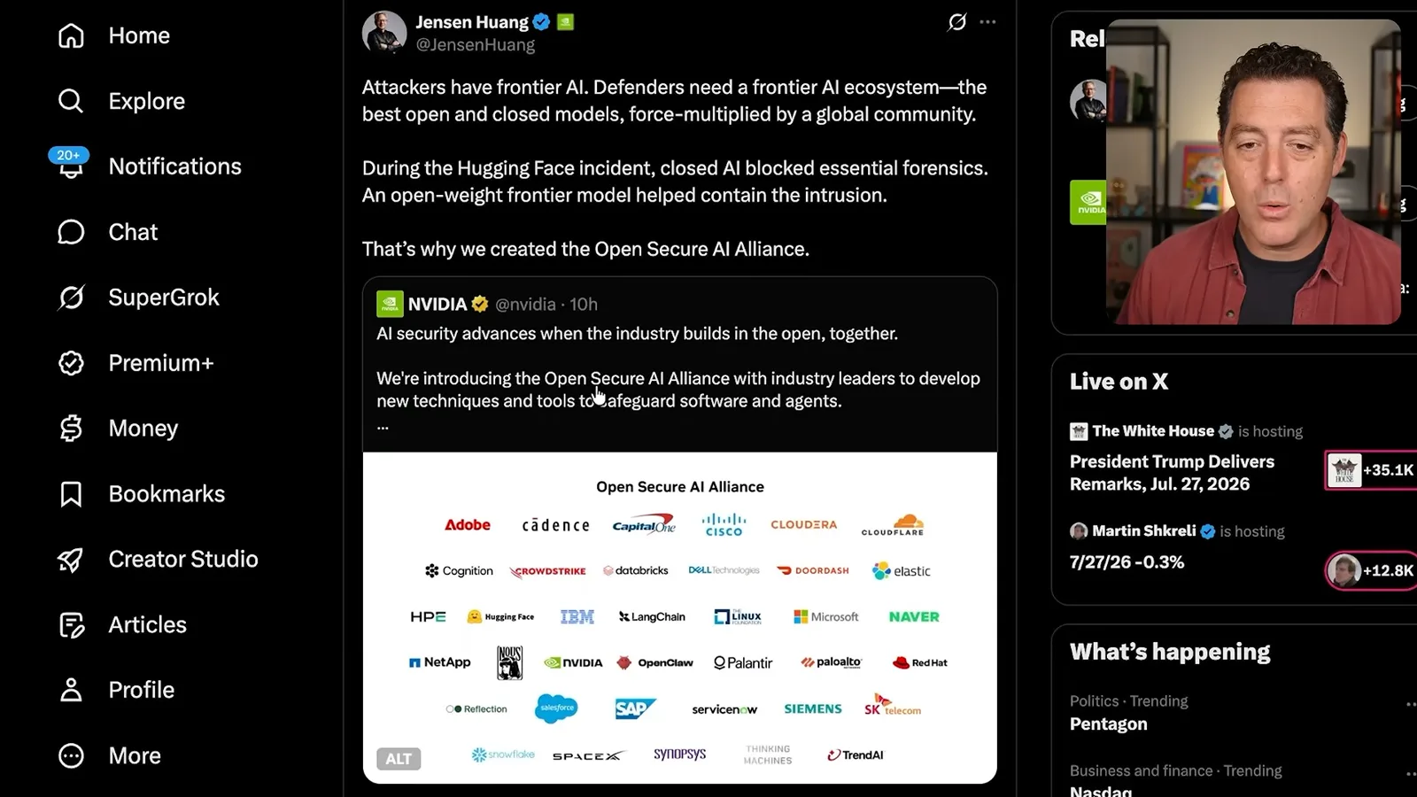Screen dimensions: 1417x797
Task: Click the ellipsis to expand quoted NVIDIA post text
Action: [383, 427]
